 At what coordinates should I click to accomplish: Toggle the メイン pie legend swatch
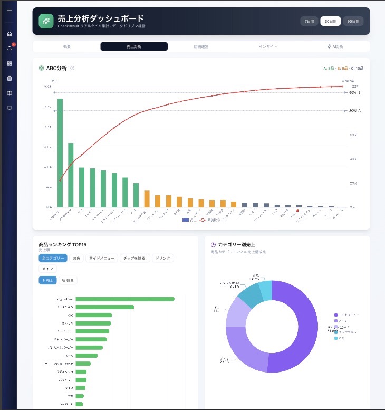pos(336,321)
